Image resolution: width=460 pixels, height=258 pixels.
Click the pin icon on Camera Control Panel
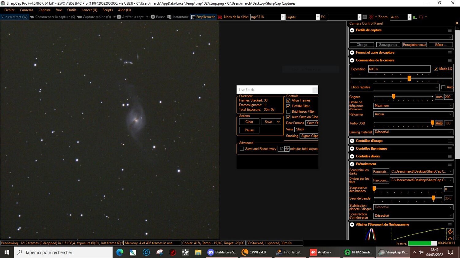point(457,23)
